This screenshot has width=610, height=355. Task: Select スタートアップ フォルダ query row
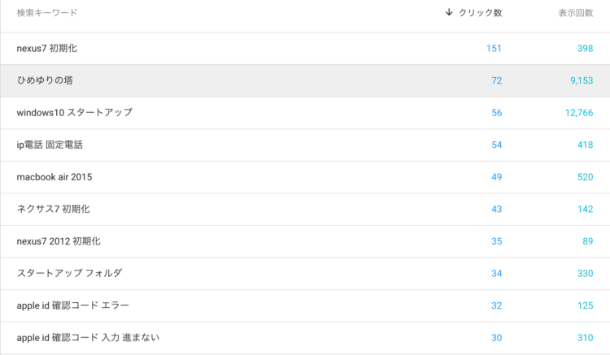pyautogui.click(x=305, y=274)
